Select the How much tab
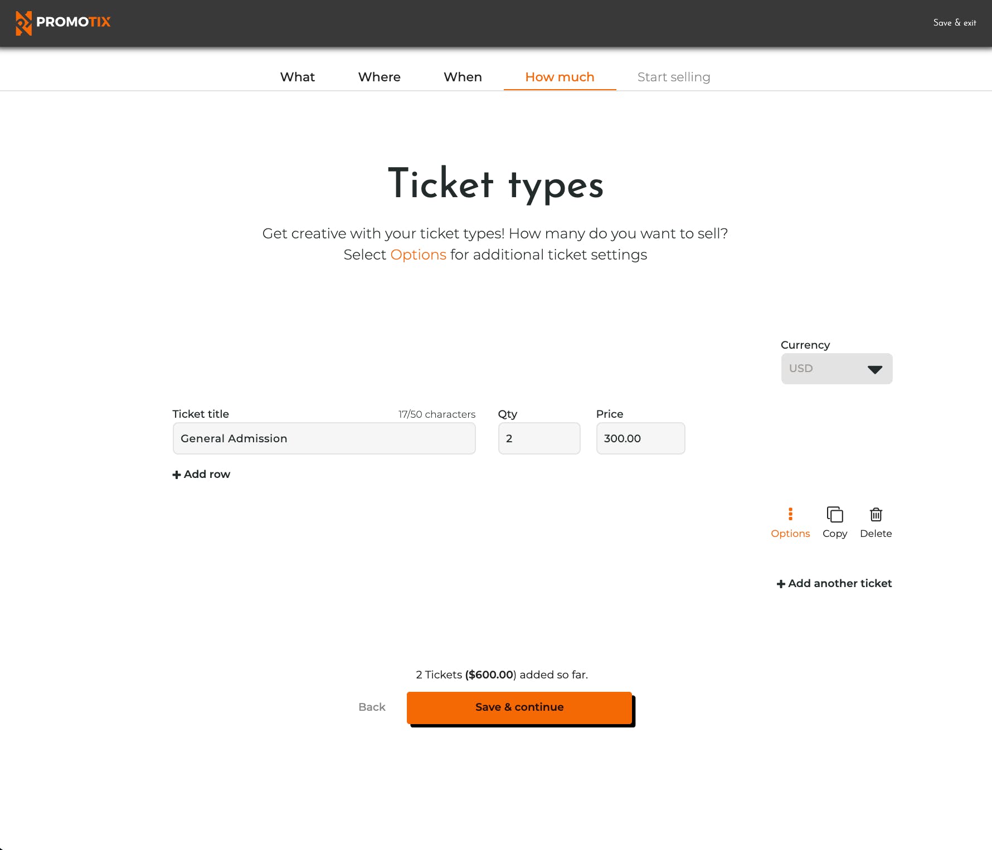 pos(560,77)
